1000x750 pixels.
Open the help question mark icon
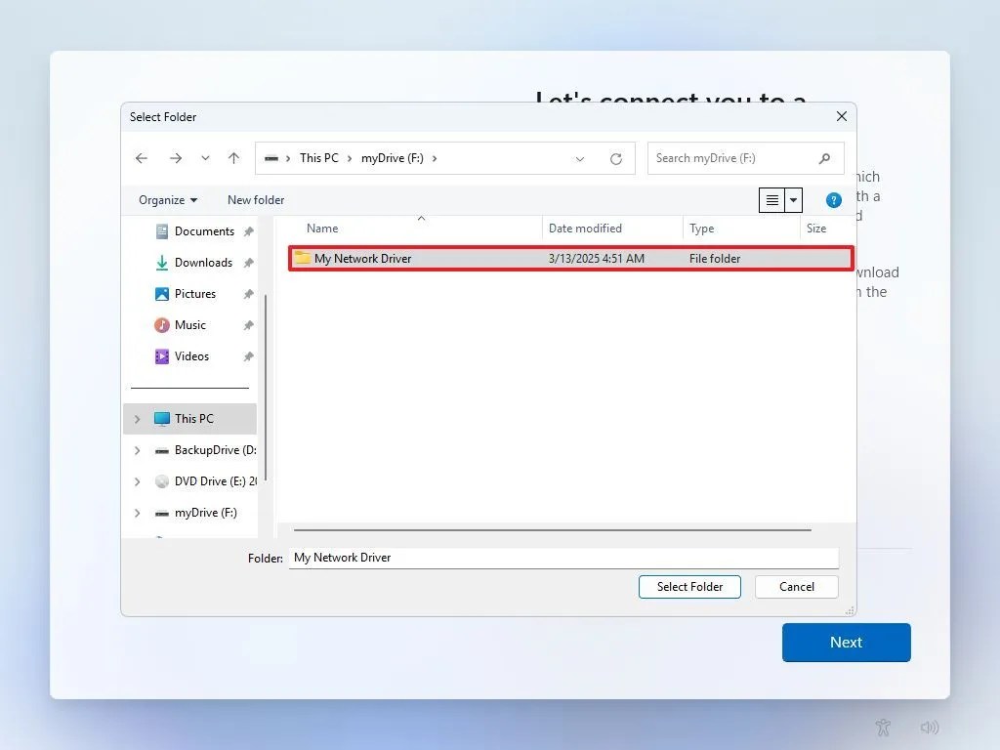(833, 199)
